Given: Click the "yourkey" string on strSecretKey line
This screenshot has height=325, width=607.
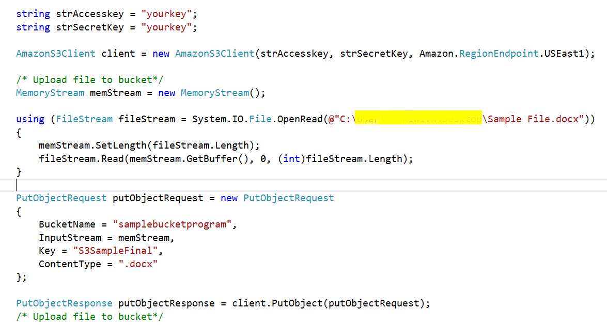Looking at the screenshot, I should click(x=166, y=27).
